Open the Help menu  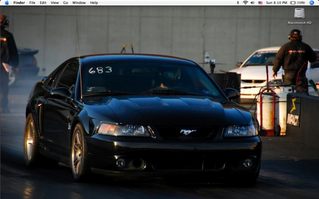pyautogui.click(x=94, y=2)
